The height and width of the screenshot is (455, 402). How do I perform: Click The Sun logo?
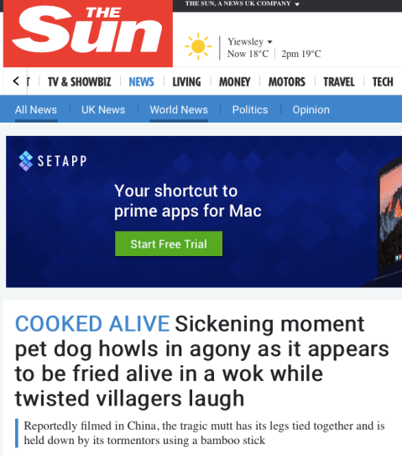88,34
